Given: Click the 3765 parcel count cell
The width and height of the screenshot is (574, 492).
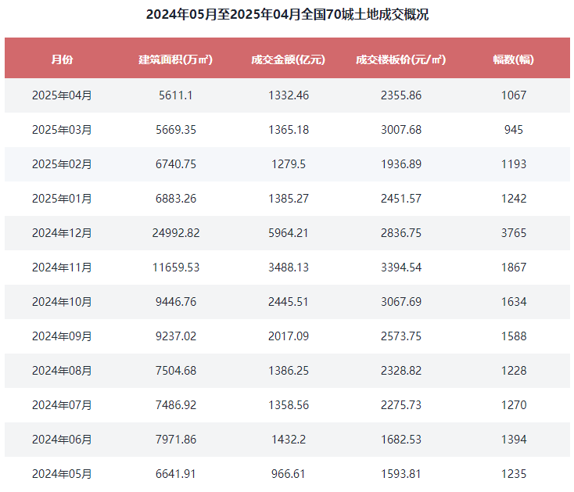Looking at the screenshot, I should pyautogui.click(x=514, y=233).
